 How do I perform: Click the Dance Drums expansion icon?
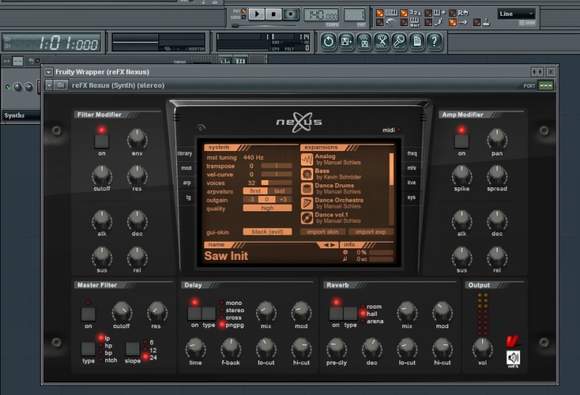(x=307, y=189)
